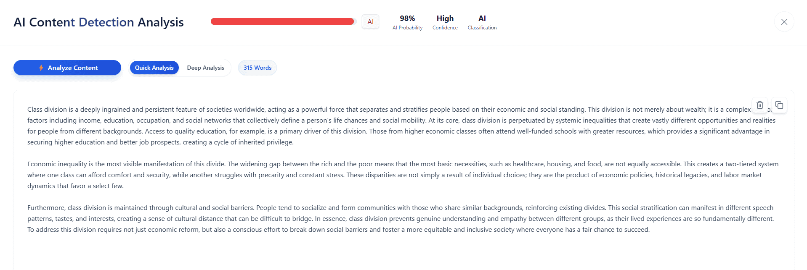
Task: Click the lightning bolt icon on Analyze Content
Action: tap(41, 68)
